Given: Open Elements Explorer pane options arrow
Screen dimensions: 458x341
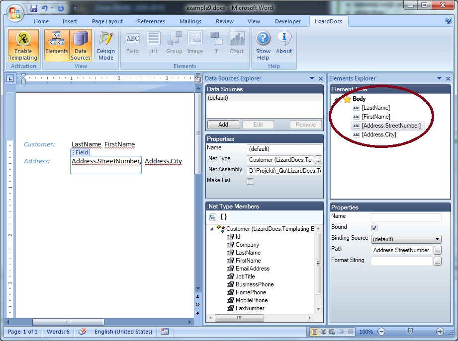Looking at the screenshot, I should [x=439, y=78].
